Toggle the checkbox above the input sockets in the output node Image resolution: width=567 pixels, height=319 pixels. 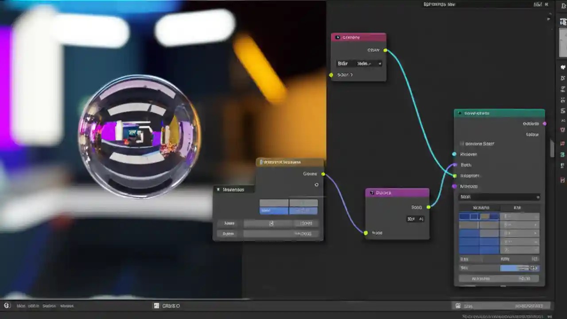[x=462, y=144]
